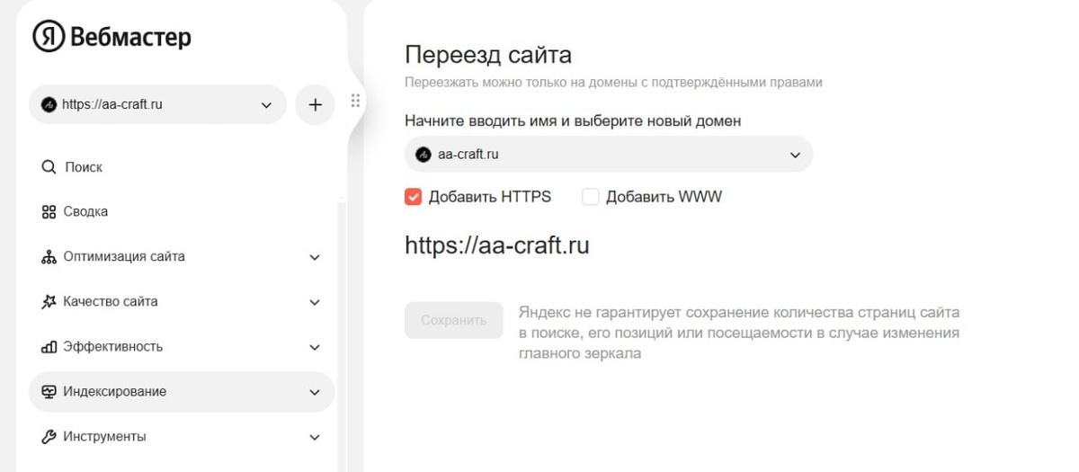The width and height of the screenshot is (1079, 472).
Task: Click the Индексирование monitor icon
Action: pyautogui.click(x=49, y=392)
